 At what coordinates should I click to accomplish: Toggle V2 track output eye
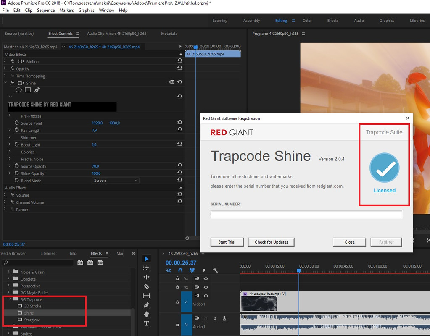click(x=206, y=287)
